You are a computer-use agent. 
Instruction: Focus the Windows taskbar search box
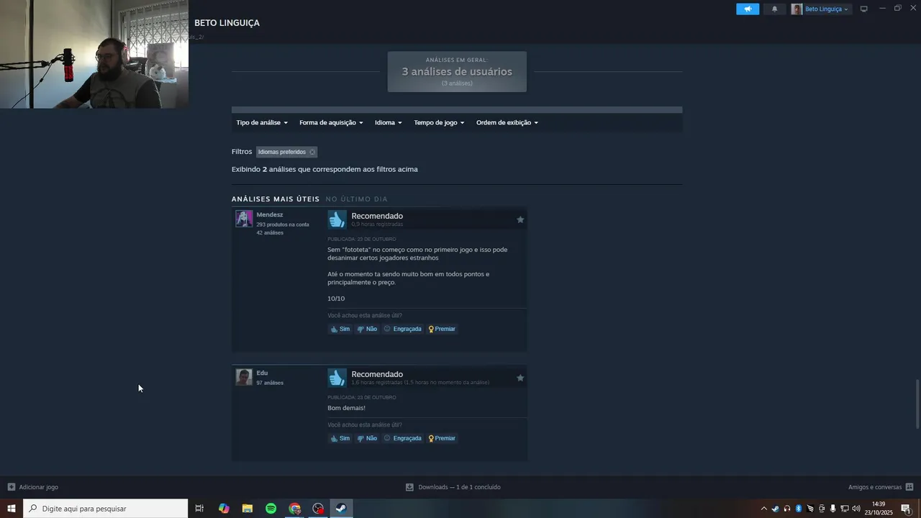coord(106,509)
